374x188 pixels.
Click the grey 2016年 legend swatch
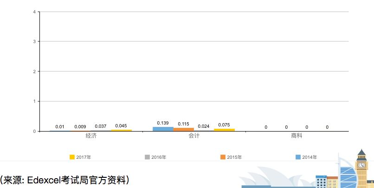pyautogui.click(x=148, y=157)
